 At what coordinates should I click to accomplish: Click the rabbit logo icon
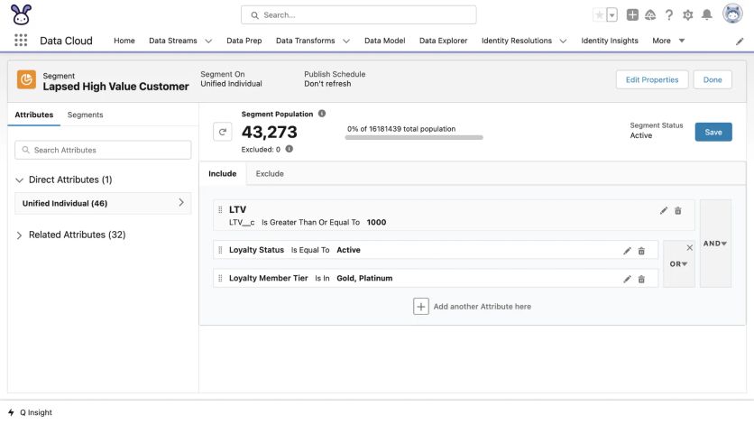click(21, 14)
